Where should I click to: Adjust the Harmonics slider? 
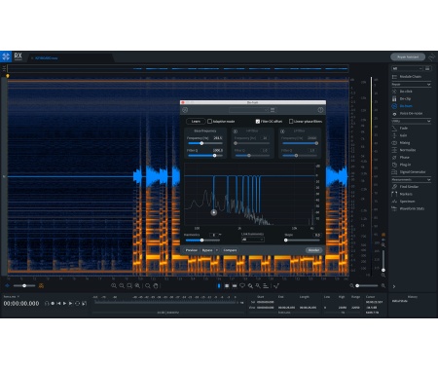point(202,240)
